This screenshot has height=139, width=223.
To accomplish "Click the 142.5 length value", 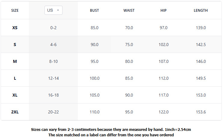I will 201,45.
